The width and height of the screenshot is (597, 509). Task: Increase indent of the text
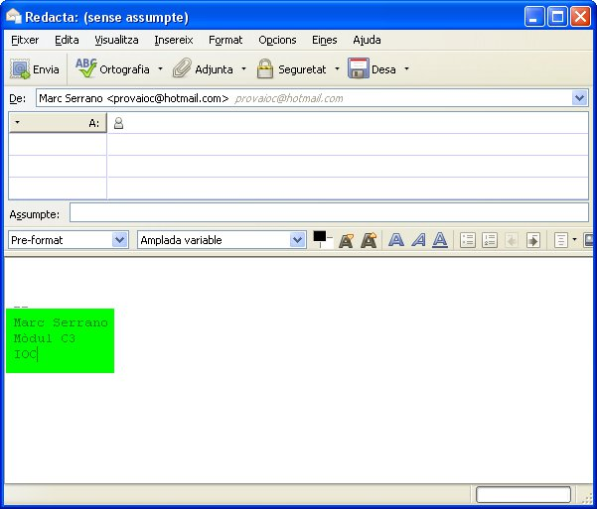[x=533, y=240]
